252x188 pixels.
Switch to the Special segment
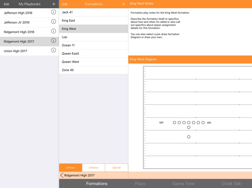[x=117, y=168]
